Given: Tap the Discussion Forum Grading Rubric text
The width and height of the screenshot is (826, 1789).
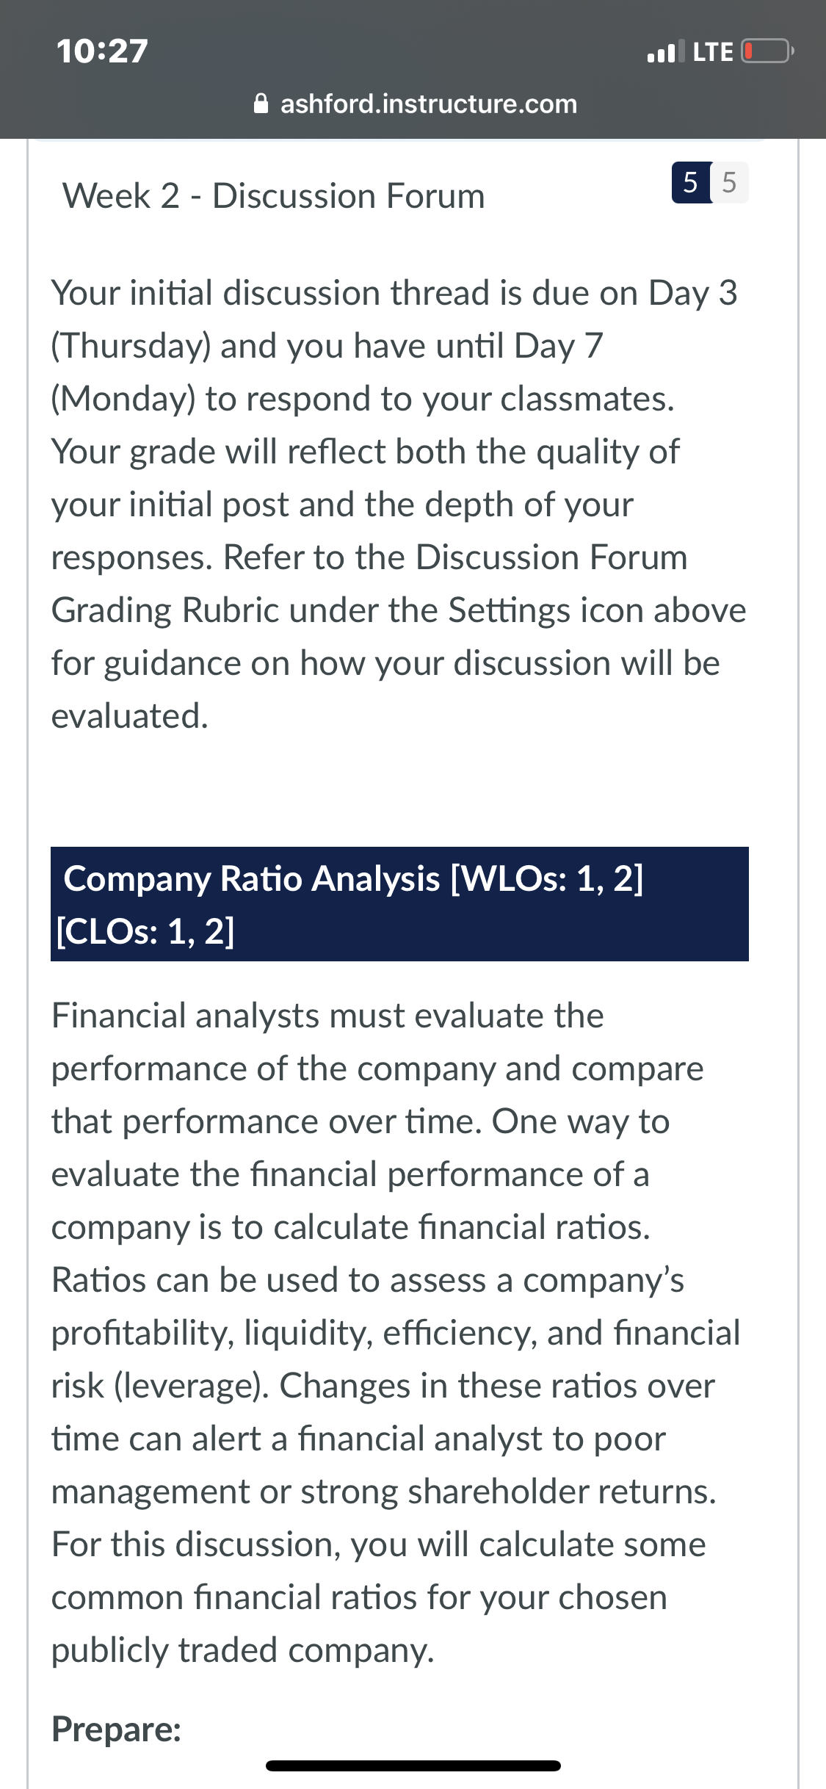Looking at the screenshot, I should (369, 584).
